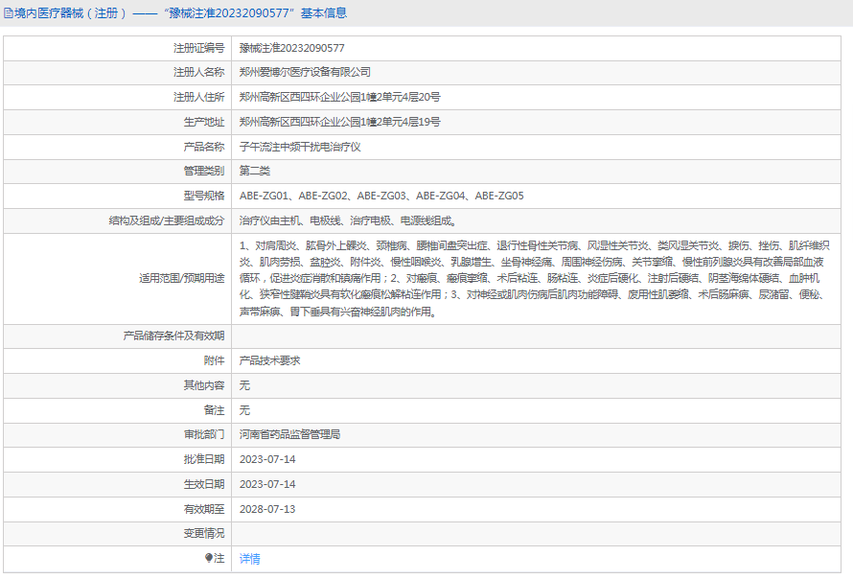Click the 审批部门 label
This screenshot has width=853, height=579.
(x=204, y=434)
